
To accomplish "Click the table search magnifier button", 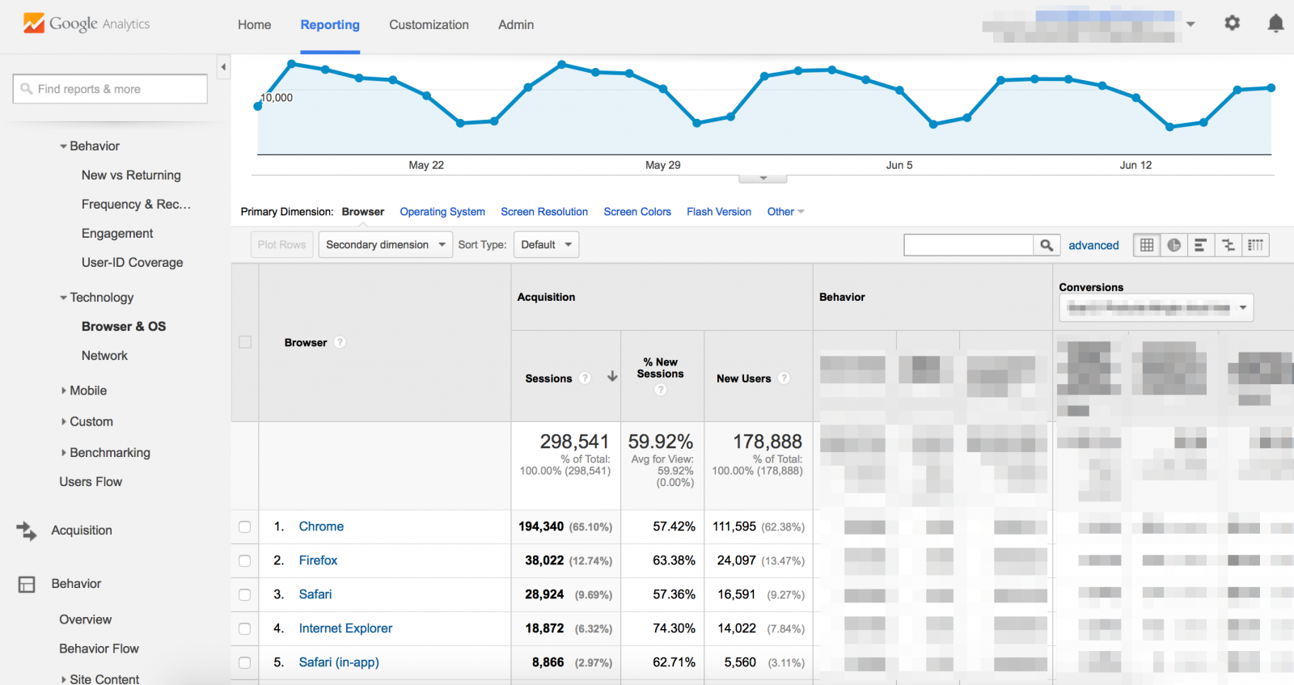I will click(x=1047, y=245).
